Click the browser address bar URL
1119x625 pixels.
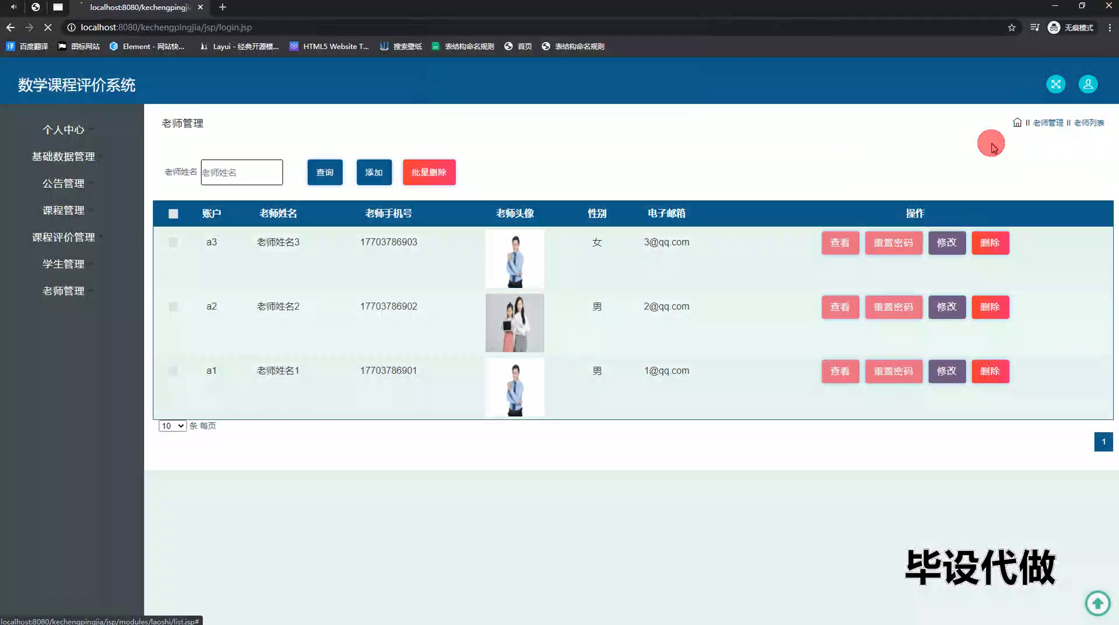166,27
